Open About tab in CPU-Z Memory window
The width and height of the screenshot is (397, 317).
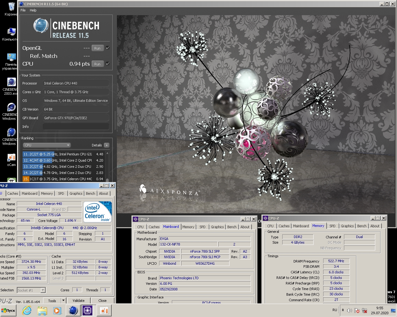[375, 226]
